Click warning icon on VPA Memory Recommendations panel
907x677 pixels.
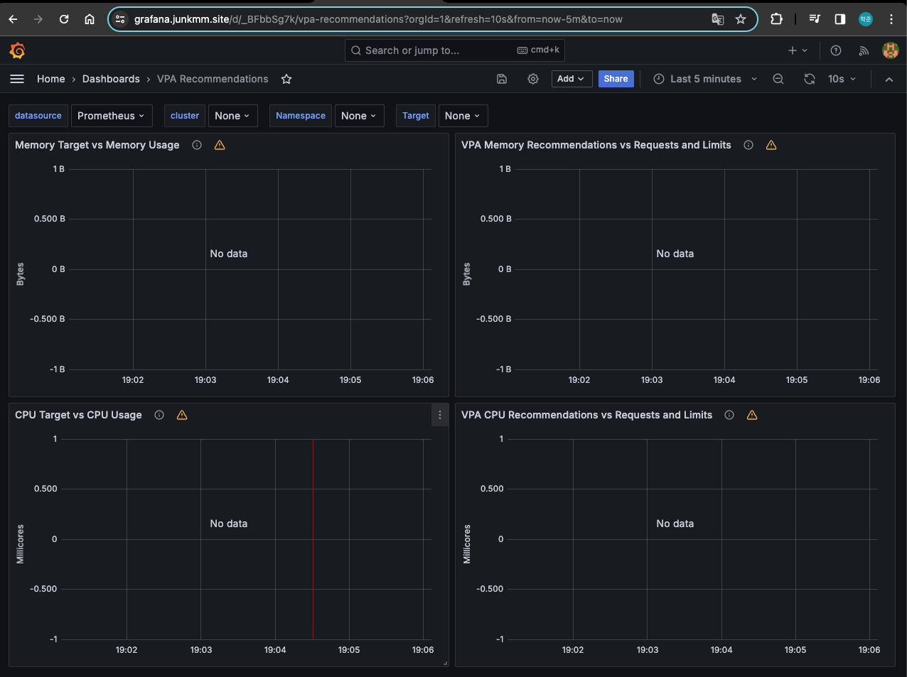click(x=771, y=145)
